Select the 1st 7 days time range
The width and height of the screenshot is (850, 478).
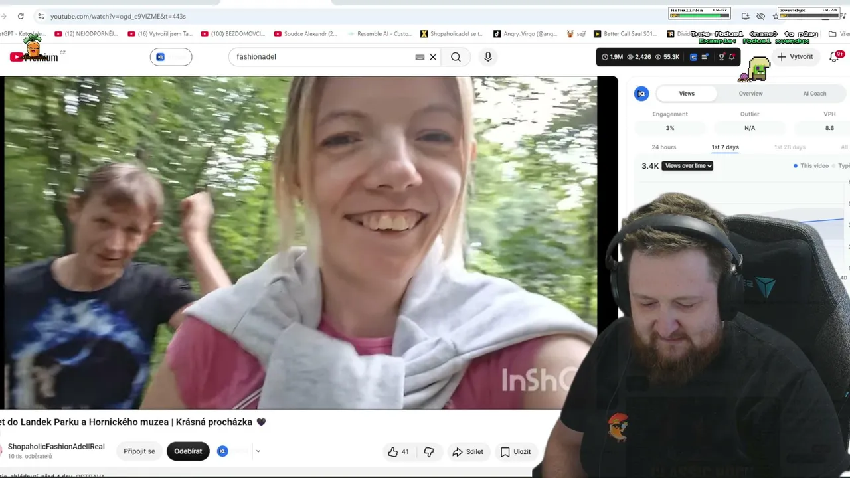tap(725, 147)
